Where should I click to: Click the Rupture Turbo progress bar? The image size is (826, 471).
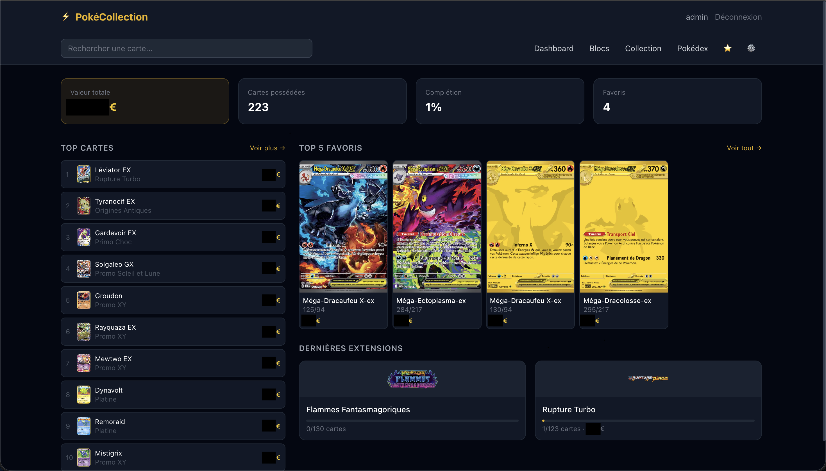click(648, 420)
